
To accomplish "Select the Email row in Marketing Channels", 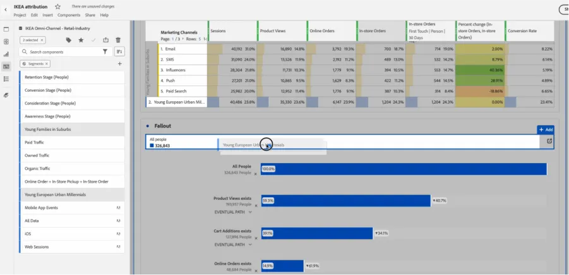I will (x=183, y=49).
